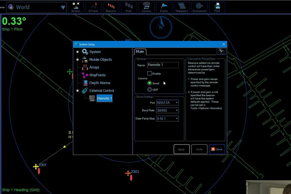The height and width of the screenshot is (194, 291).
Task: Click the Undo button
Action: [199, 149]
